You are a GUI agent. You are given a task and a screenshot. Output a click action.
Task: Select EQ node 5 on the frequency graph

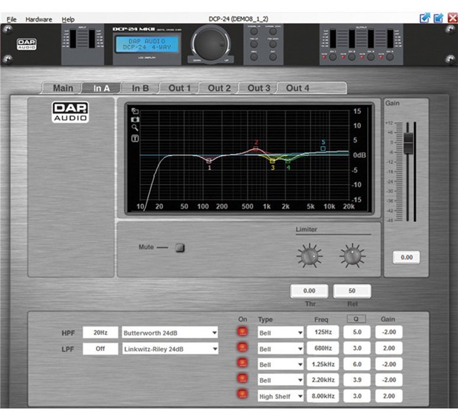tap(323, 148)
